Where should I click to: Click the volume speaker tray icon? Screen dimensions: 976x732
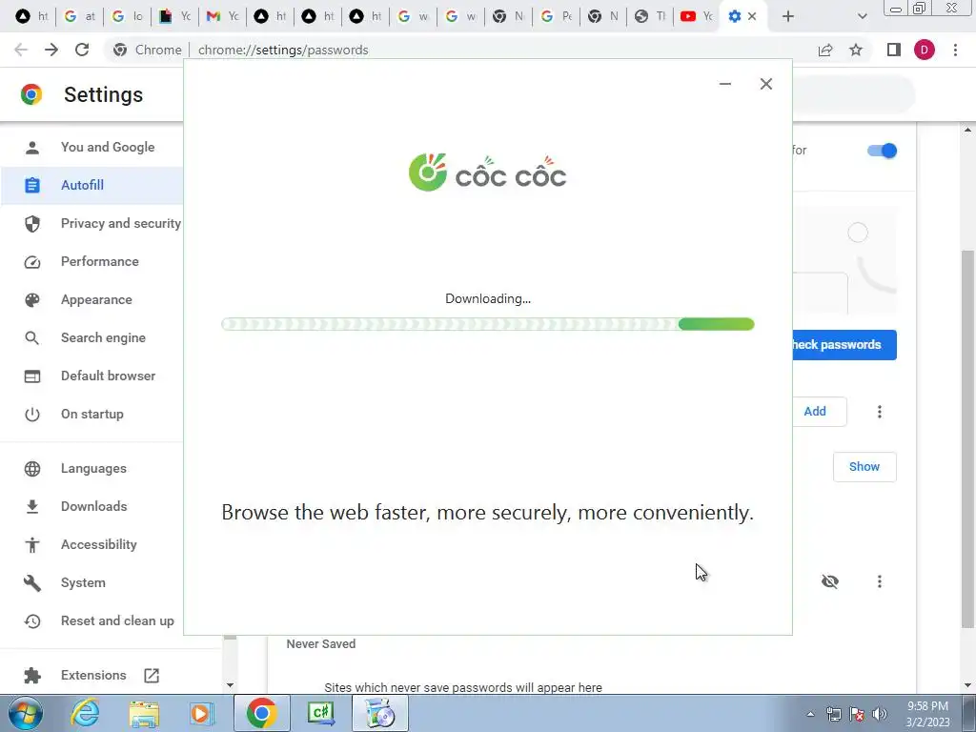pos(880,714)
